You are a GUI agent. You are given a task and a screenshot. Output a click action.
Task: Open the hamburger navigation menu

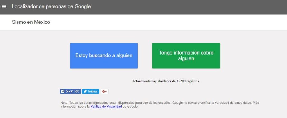[4, 6]
